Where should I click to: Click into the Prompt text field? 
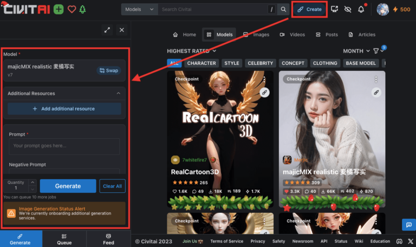pos(64,146)
